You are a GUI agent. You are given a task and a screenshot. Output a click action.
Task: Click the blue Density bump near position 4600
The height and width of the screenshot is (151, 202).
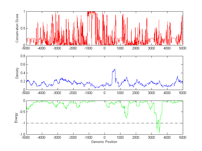click(177, 76)
